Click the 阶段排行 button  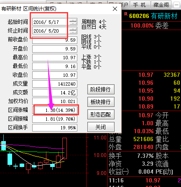(x=101, y=89)
